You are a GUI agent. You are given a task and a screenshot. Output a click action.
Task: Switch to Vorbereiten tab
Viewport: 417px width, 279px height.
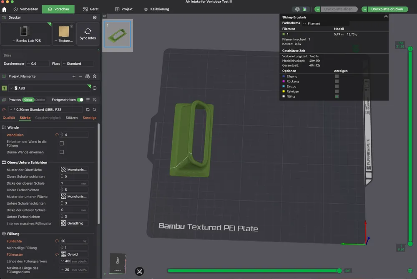point(26,9)
